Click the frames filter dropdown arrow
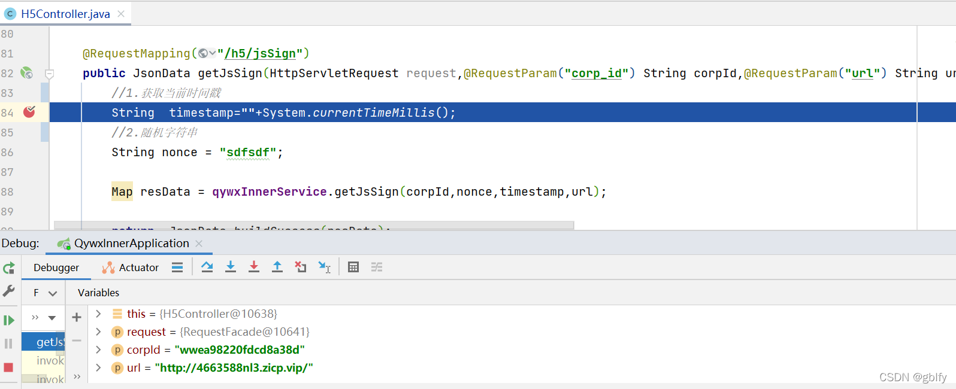Viewport: 956px width, 389px height. point(52,318)
